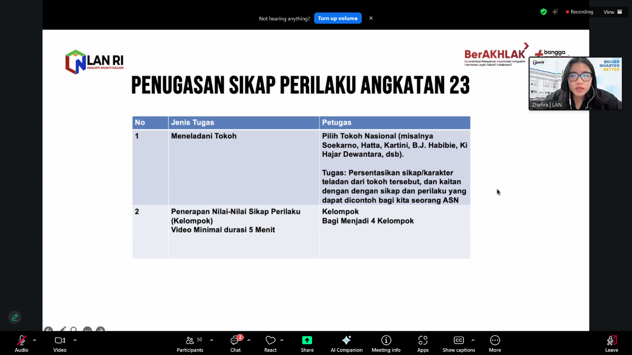Open the Apps menu
The image size is (632, 355).
423,344
